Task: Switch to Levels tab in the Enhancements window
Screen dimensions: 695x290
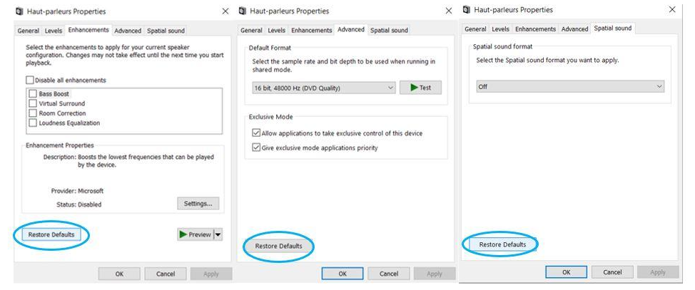Action: pyautogui.click(x=54, y=31)
